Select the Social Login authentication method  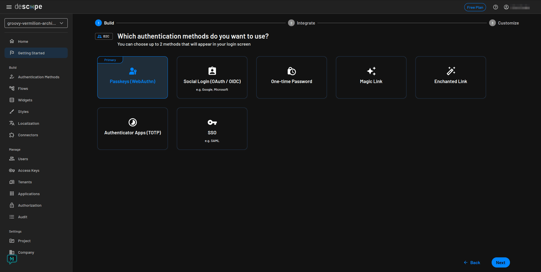[x=212, y=77]
